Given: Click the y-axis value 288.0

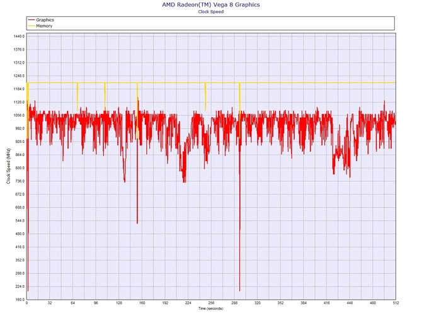Looking at the screenshot, I should coord(20,273).
